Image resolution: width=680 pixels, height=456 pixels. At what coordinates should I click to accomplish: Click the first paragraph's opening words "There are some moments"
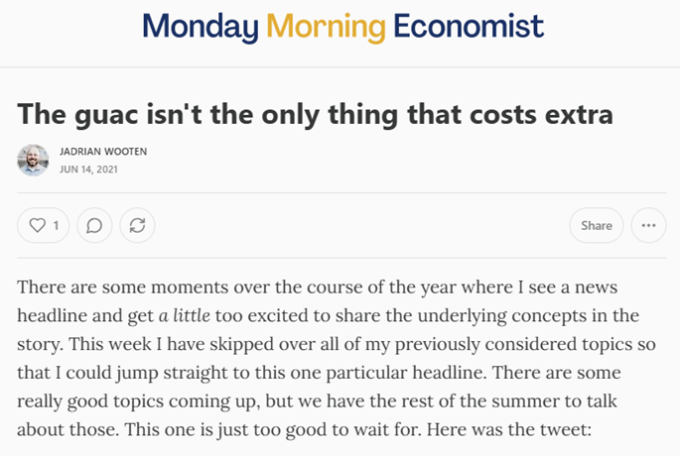[x=107, y=286]
